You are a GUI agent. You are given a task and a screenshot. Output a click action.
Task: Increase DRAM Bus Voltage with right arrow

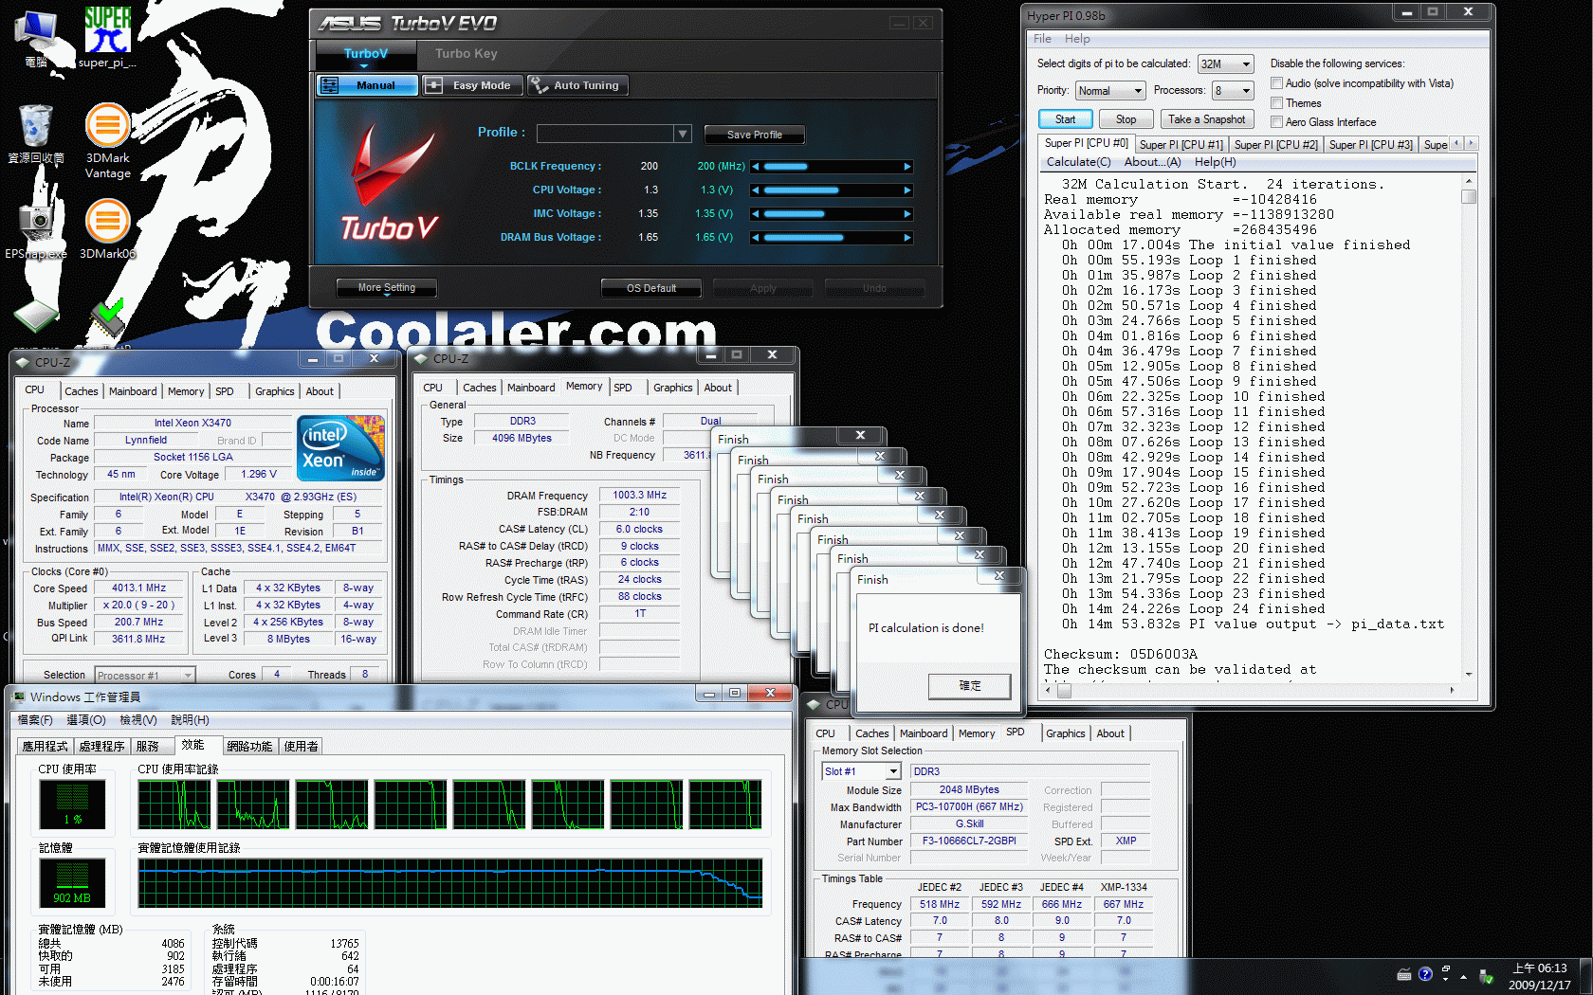tap(907, 238)
